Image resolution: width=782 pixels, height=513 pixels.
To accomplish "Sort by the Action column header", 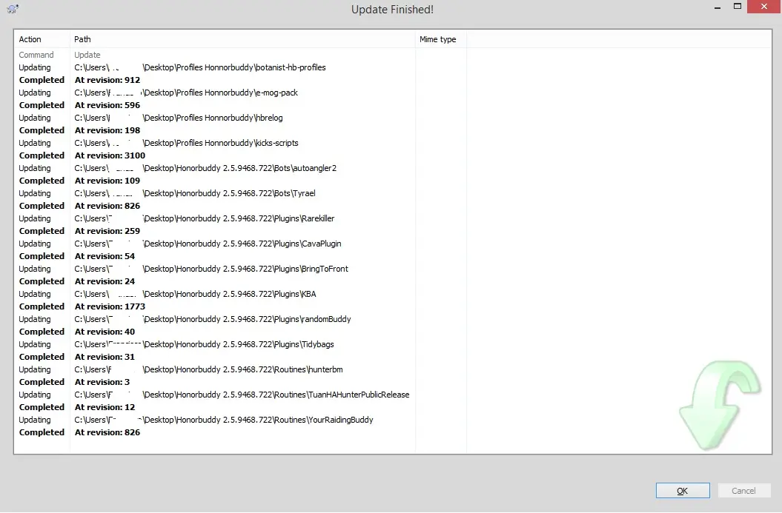I will click(42, 39).
